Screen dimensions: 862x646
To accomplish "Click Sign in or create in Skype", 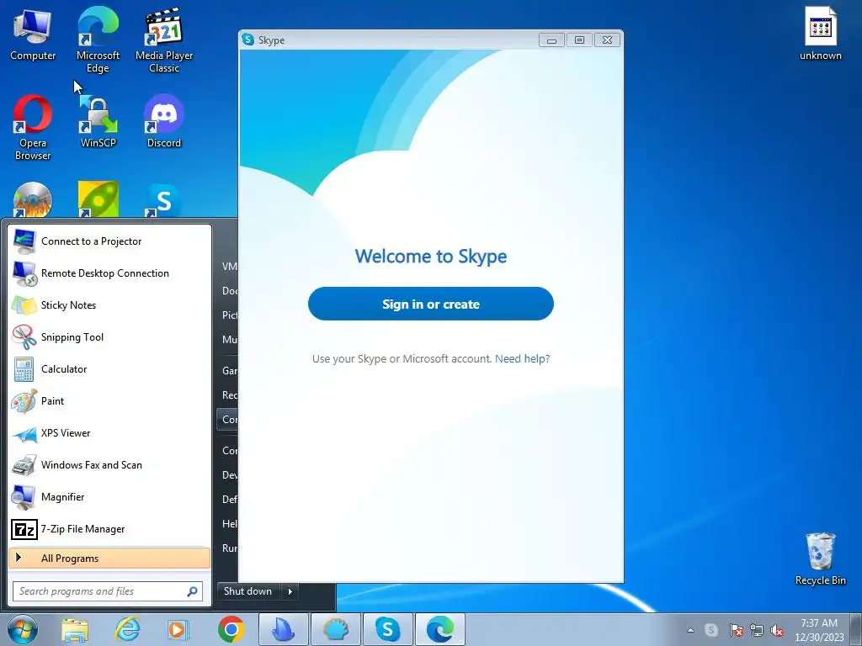I will 430,304.
